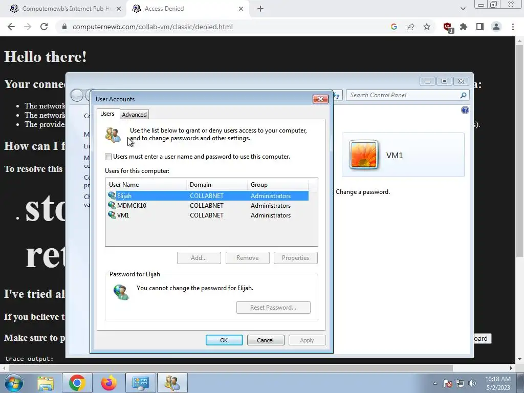Switch to the Advanced tab

coord(134,115)
